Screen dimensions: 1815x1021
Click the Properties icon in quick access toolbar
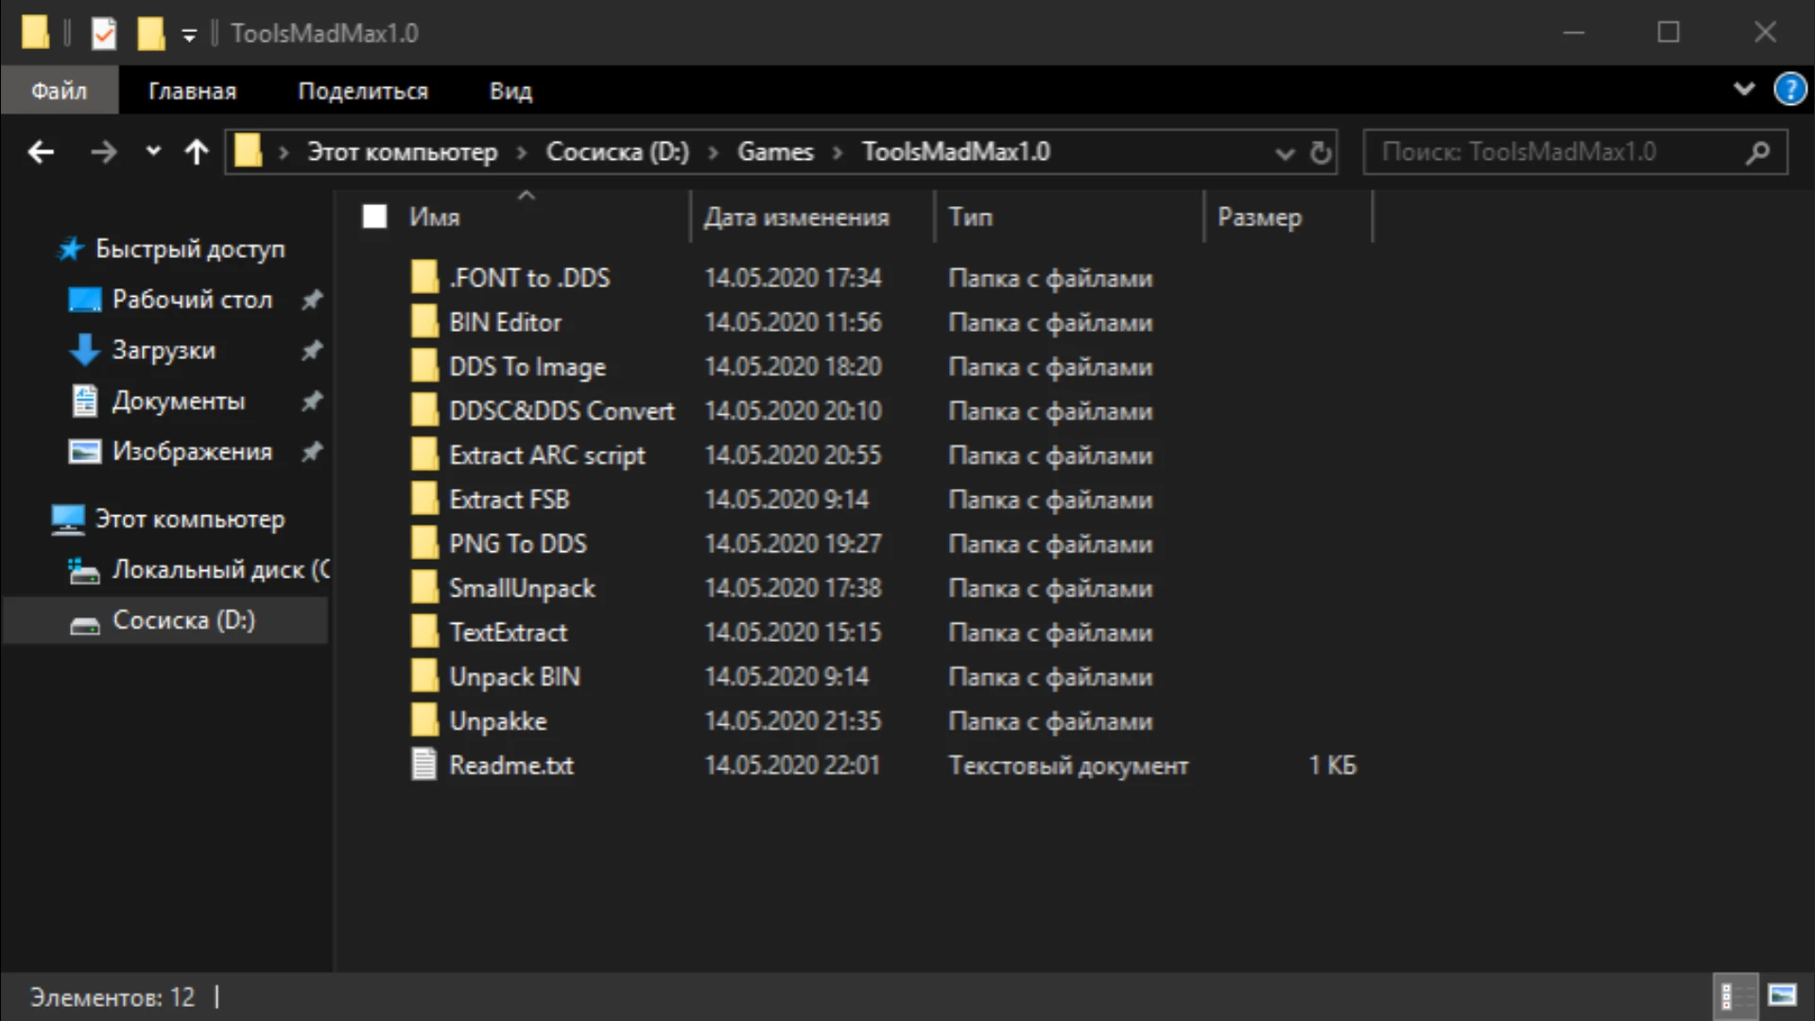tap(103, 32)
